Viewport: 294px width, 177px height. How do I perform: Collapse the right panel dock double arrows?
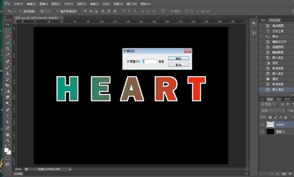256,17
